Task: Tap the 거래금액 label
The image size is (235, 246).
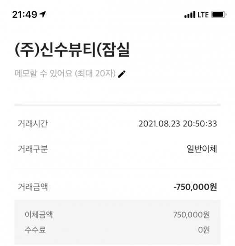Action: pyautogui.click(x=33, y=187)
